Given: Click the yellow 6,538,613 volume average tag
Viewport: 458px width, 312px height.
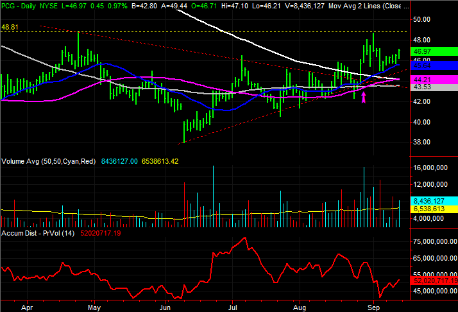Looking at the screenshot, I should [434, 209].
